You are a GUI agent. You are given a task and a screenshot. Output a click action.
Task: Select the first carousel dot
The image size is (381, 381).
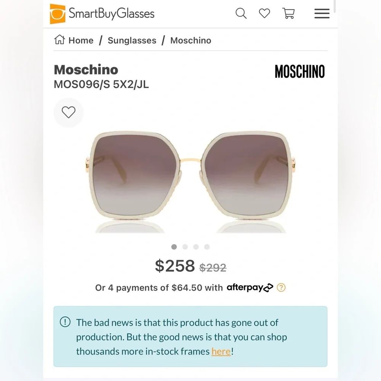[x=174, y=247]
